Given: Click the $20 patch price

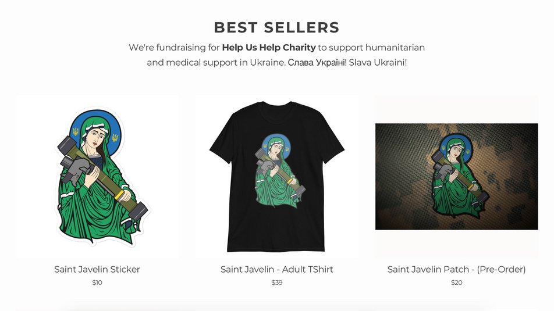Looking at the screenshot, I should [456, 283].
